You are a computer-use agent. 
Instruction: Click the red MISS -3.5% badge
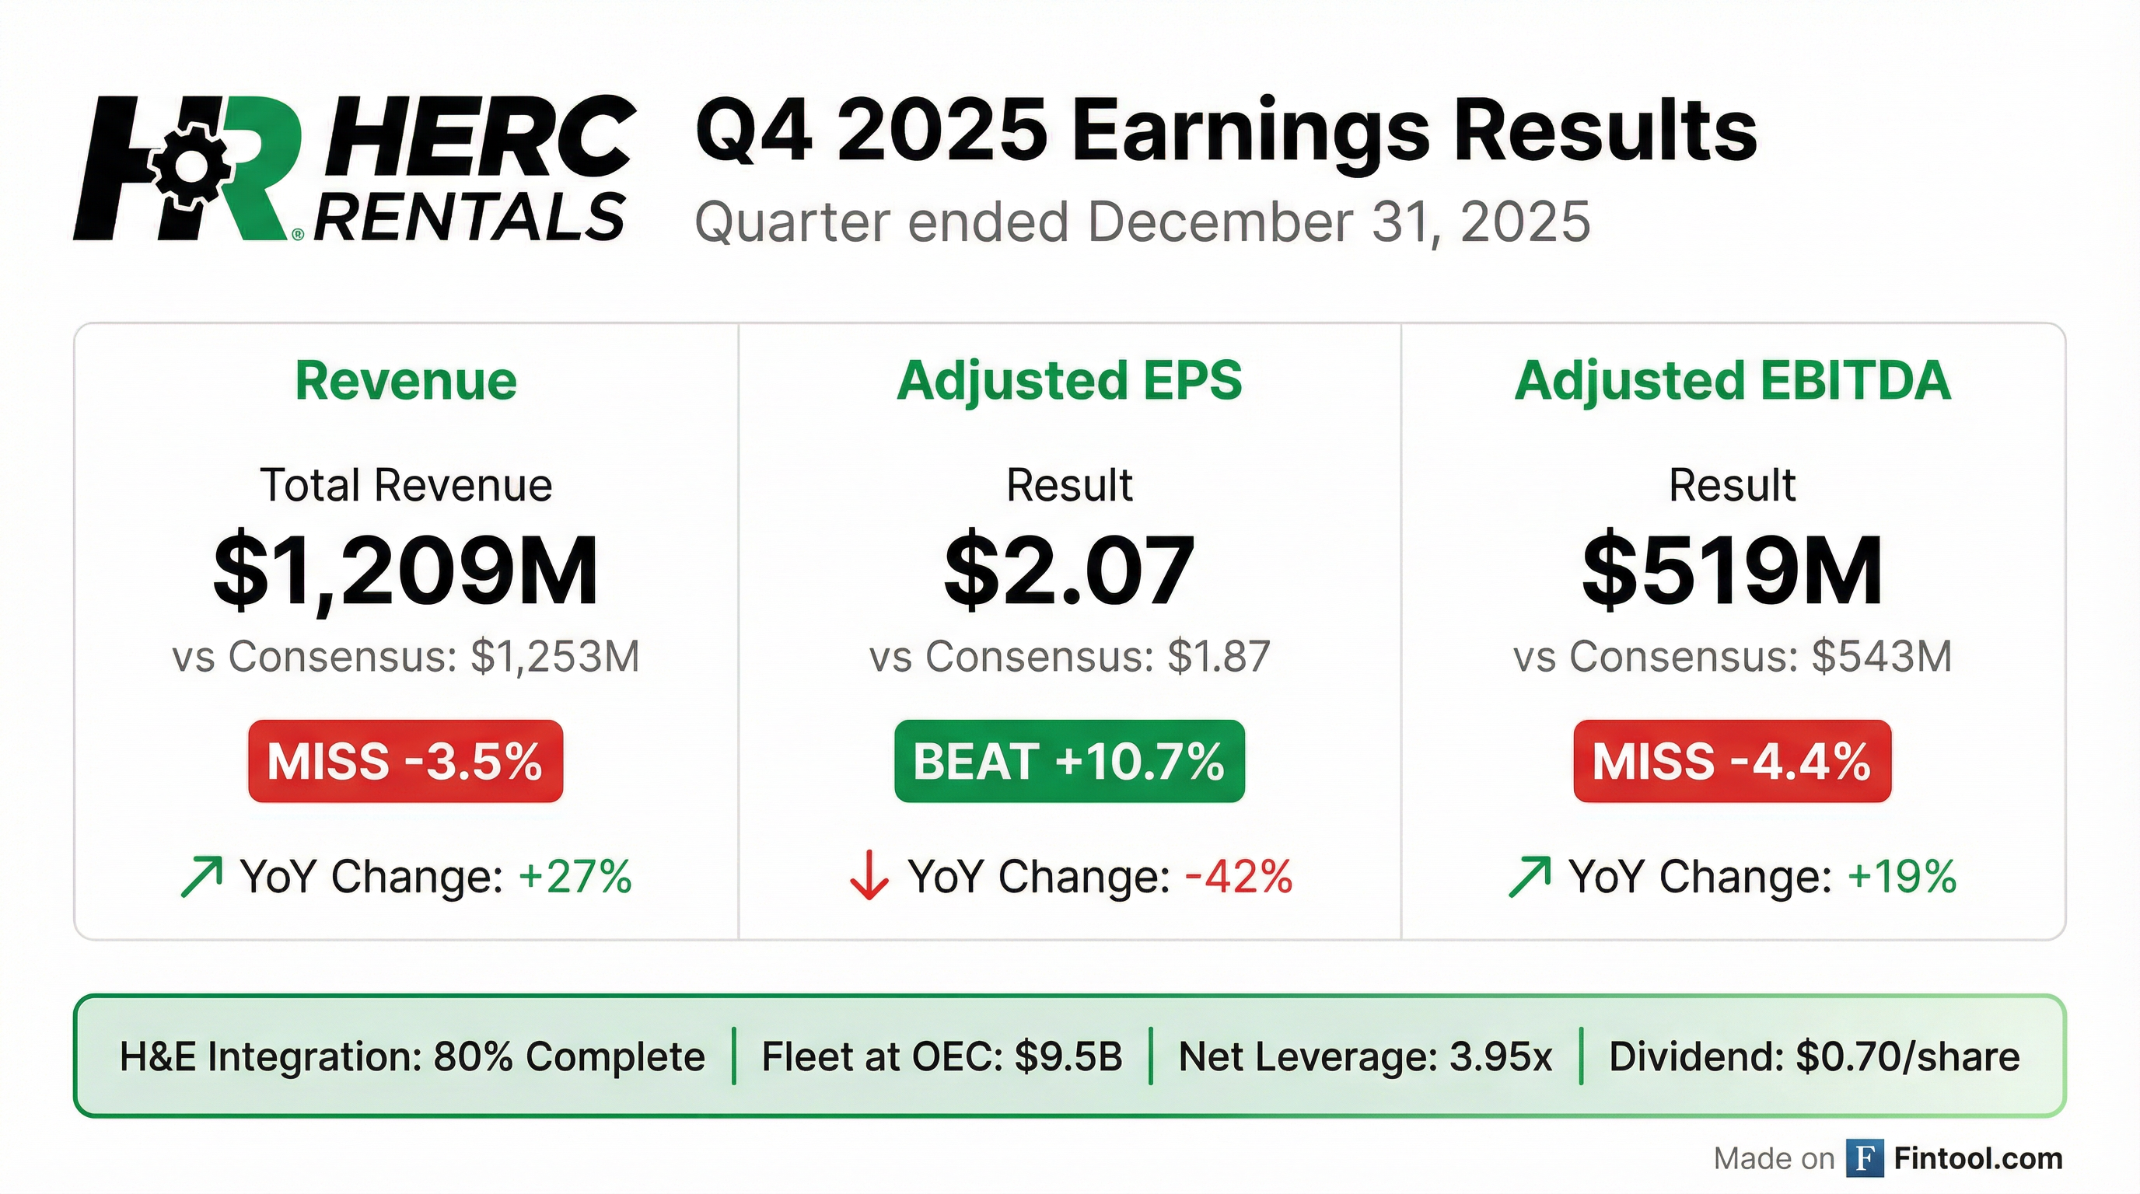coord(405,760)
